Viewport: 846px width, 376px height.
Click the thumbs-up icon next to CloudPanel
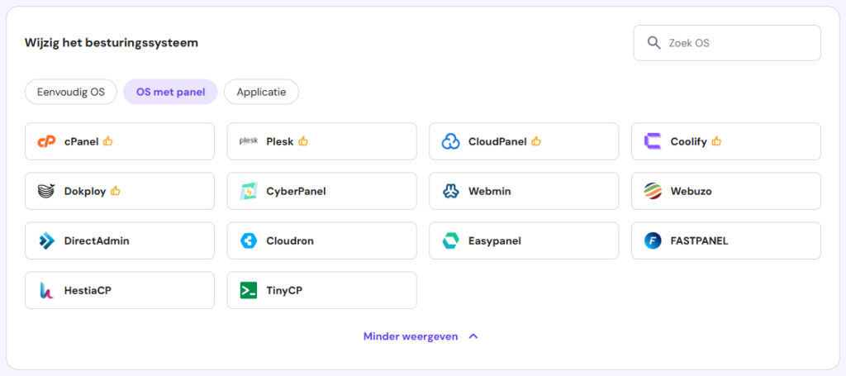point(535,141)
